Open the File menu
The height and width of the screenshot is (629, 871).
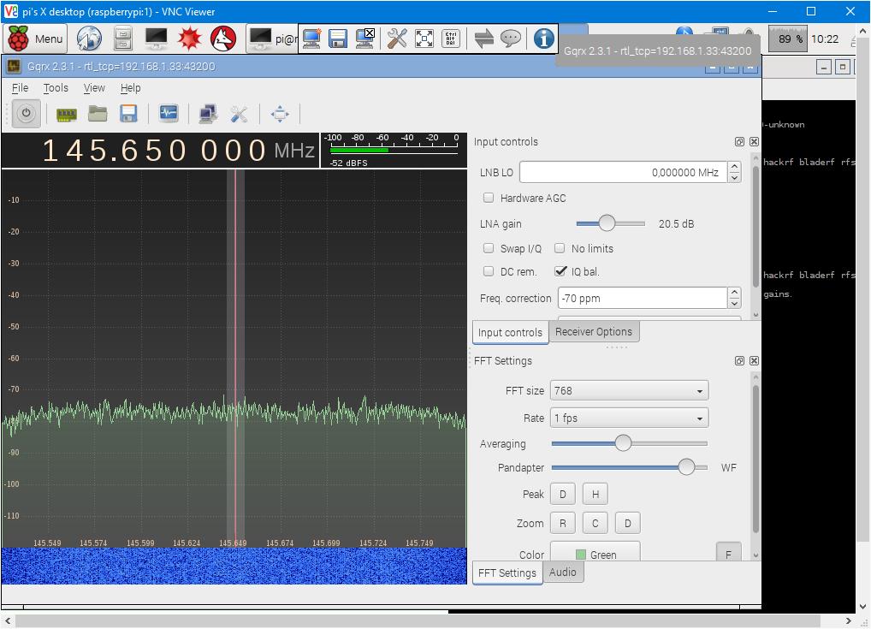20,88
